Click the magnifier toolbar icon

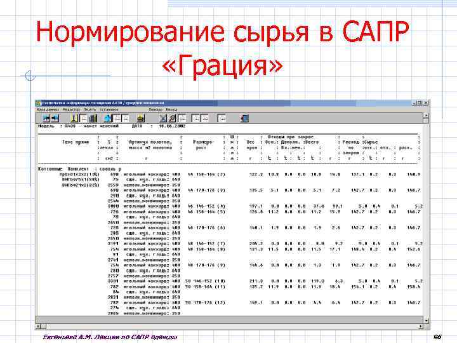coord(173,118)
